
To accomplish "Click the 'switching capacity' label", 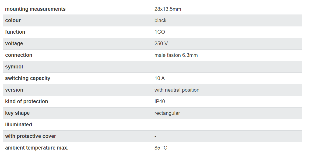I will [x=28, y=78].
